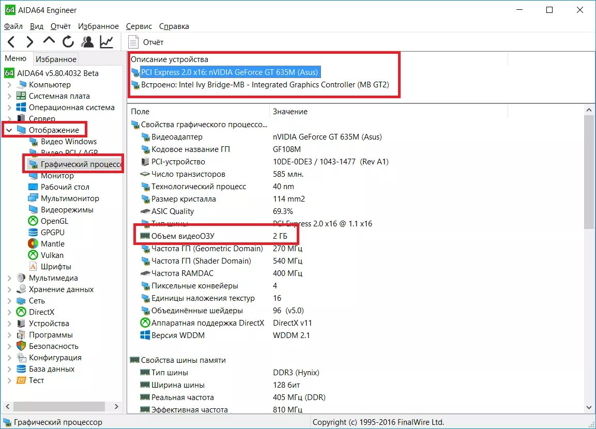Select the nVIDIA GeForce GT 635M device
Viewport: 596px width, 429px height.
coord(226,72)
